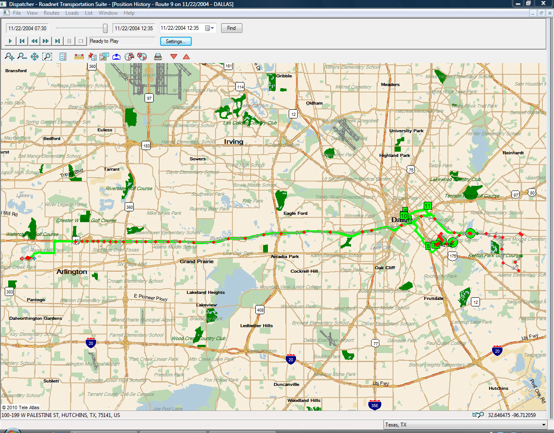The height and width of the screenshot is (433, 554).
Task: Open the Loads menu
Action: click(72, 13)
